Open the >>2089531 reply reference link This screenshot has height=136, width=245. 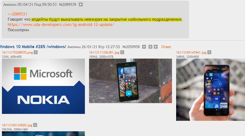coord(17,14)
